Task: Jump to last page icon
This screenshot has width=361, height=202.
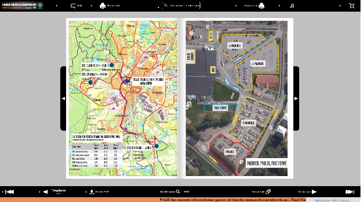Action: (x=350, y=191)
